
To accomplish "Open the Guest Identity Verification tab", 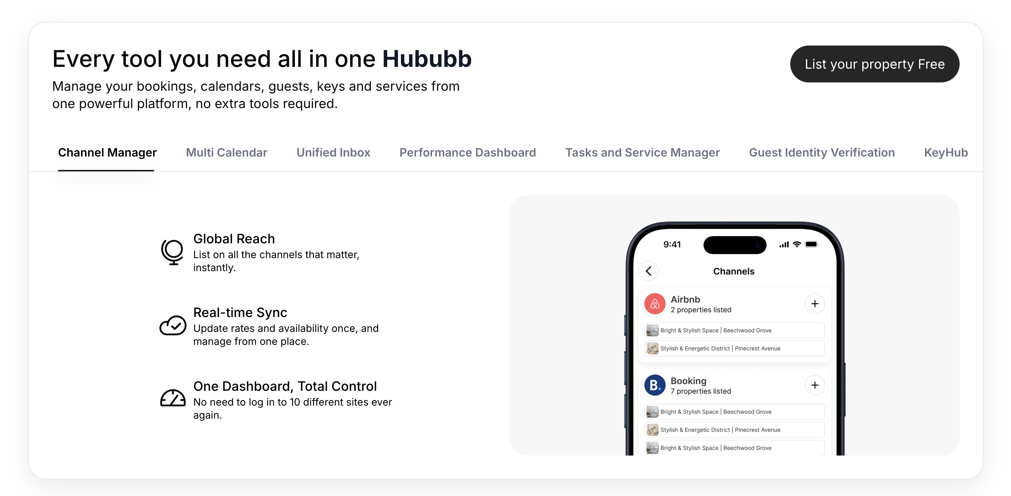I will point(821,153).
